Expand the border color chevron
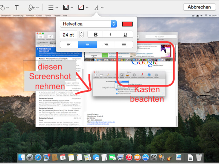The height and width of the screenshot is (164, 219). [72, 8]
